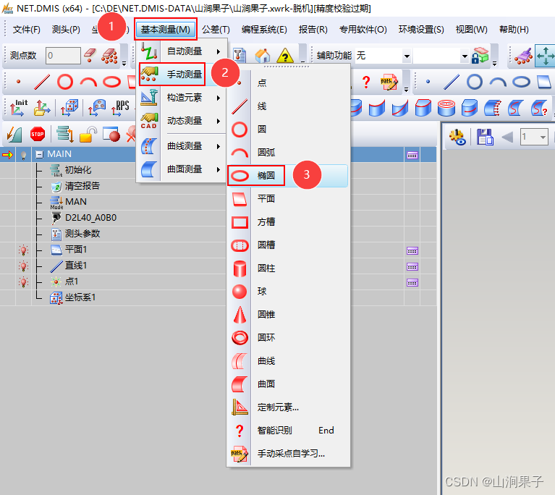Viewport: 555px width, 495px height.
Task: Open the number 1 combo box dropdown
Action: 542,137
